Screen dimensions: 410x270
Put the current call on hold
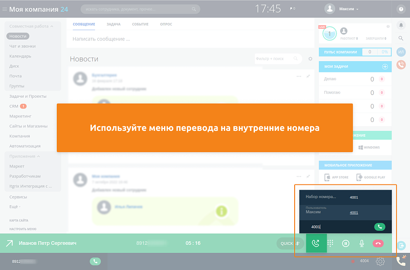coord(346,243)
